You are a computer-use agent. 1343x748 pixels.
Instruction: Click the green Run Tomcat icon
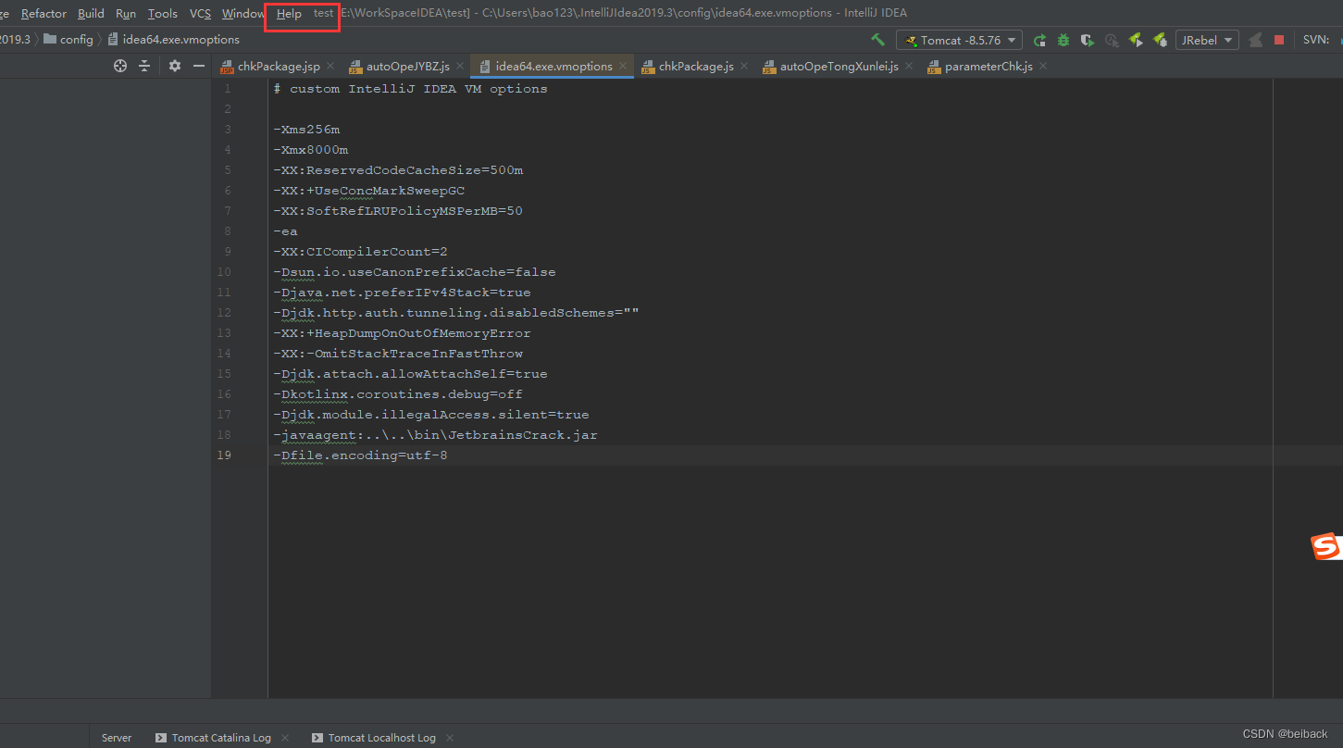coord(1039,40)
